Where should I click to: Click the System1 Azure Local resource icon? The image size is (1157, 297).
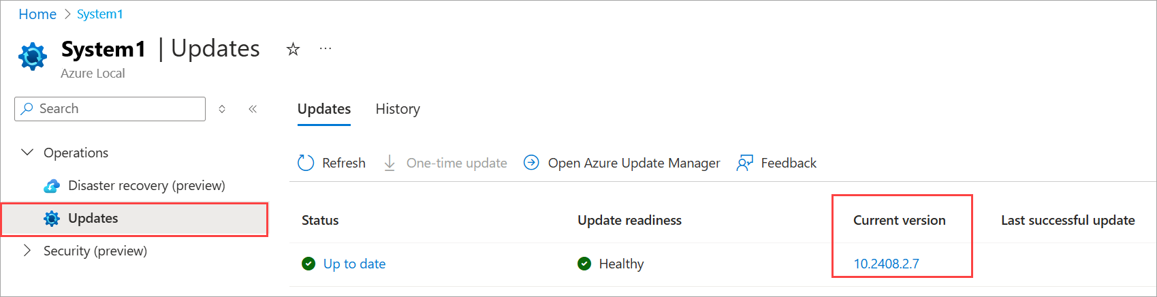coord(33,57)
